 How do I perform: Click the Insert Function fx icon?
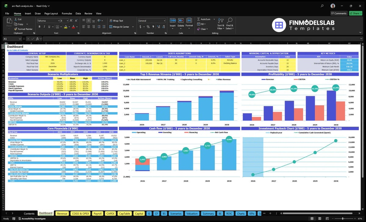[x=38, y=39]
